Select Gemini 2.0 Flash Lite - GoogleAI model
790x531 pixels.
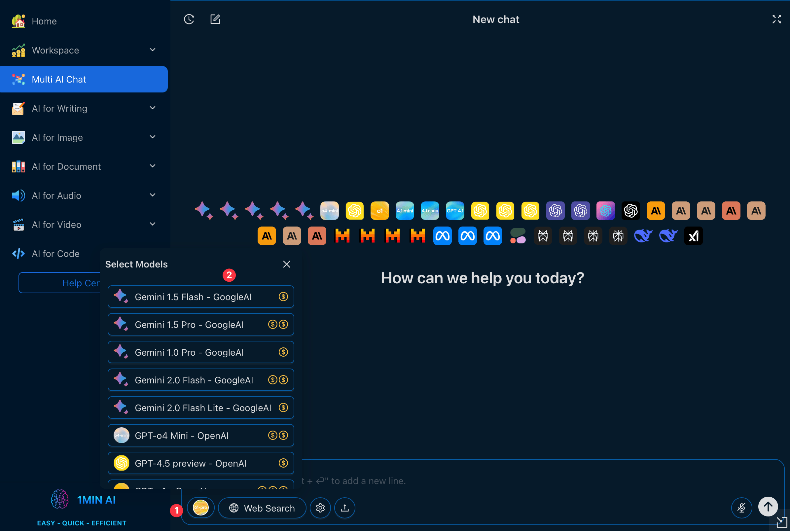[201, 408]
